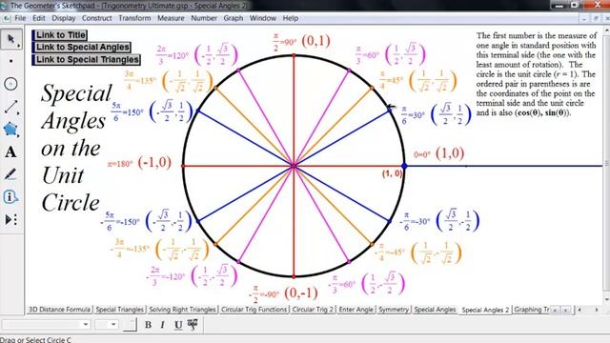Click the Link to Special Triangles button
Image resolution: width=610 pixels, height=343 pixels.
pyautogui.click(x=86, y=59)
